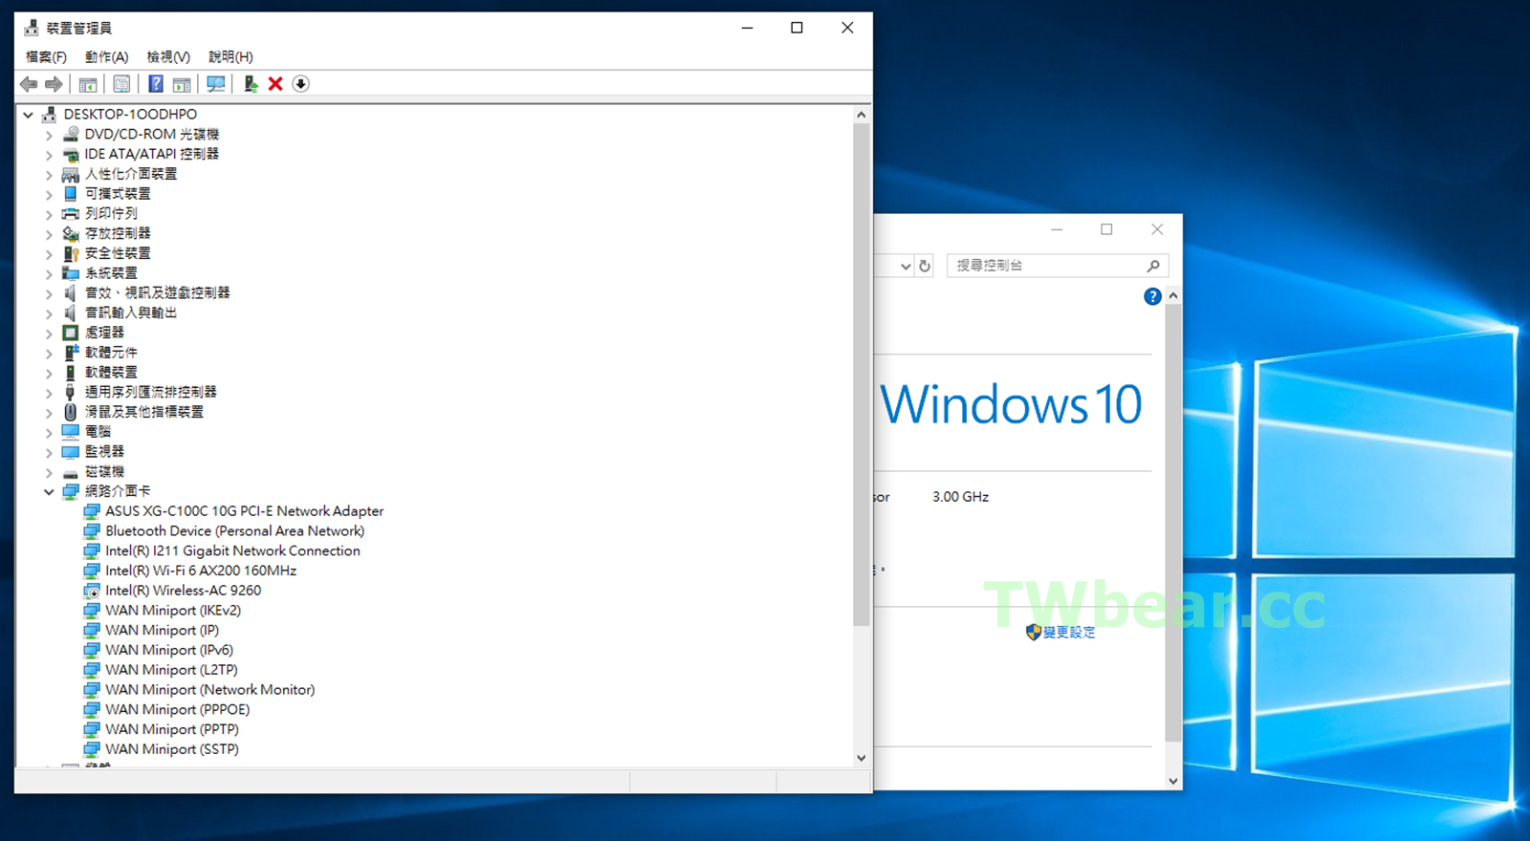The image size is (1530, 841).
Task: Click the control panel window scrollbar down arrow
Action: [x=1173, y=781]
